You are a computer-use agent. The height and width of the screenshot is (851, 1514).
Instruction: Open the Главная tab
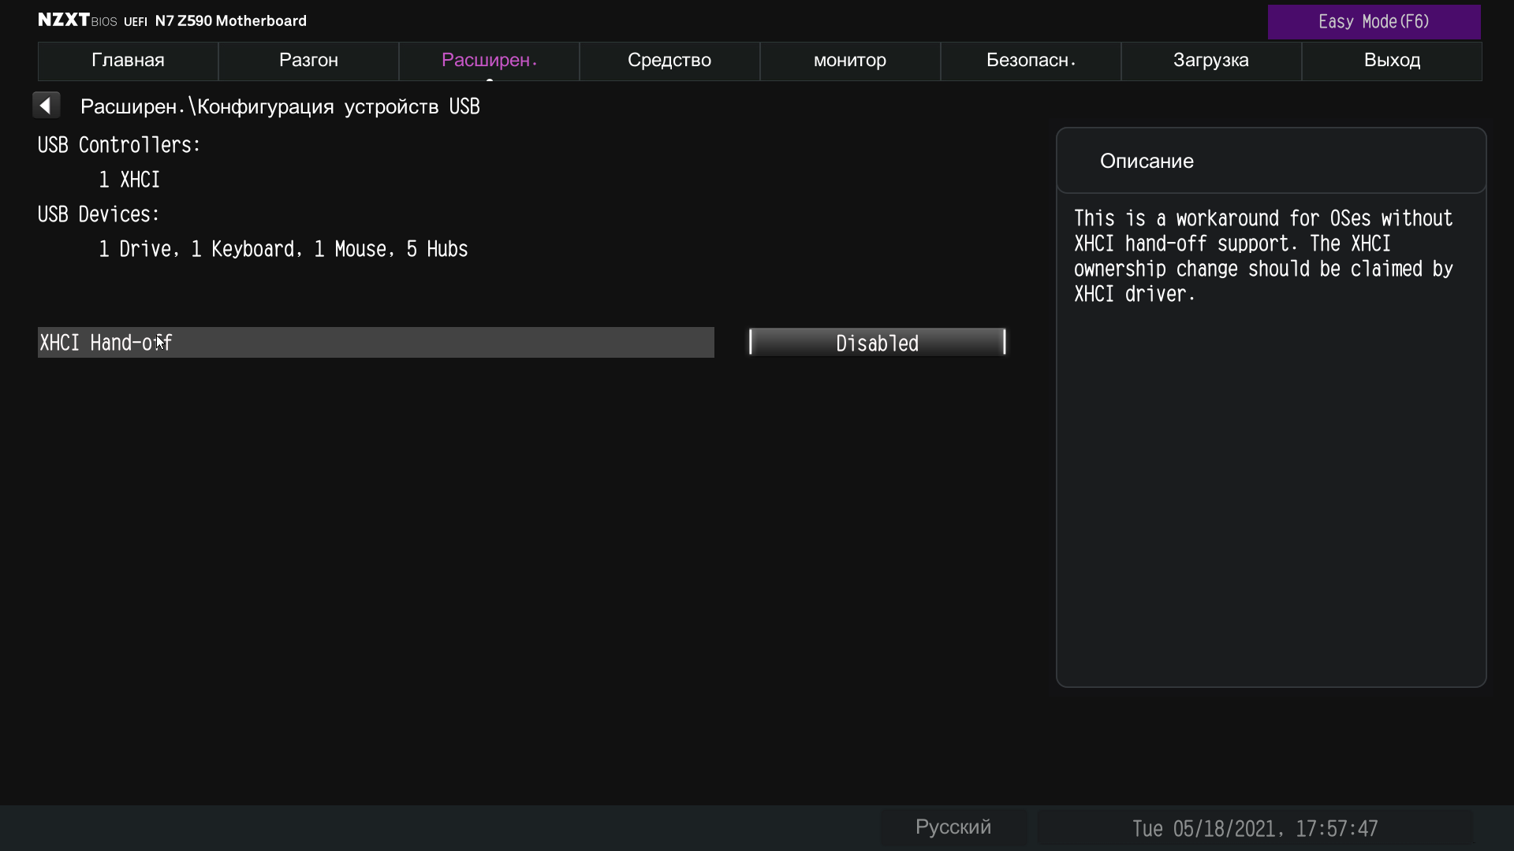click(128, 61)
